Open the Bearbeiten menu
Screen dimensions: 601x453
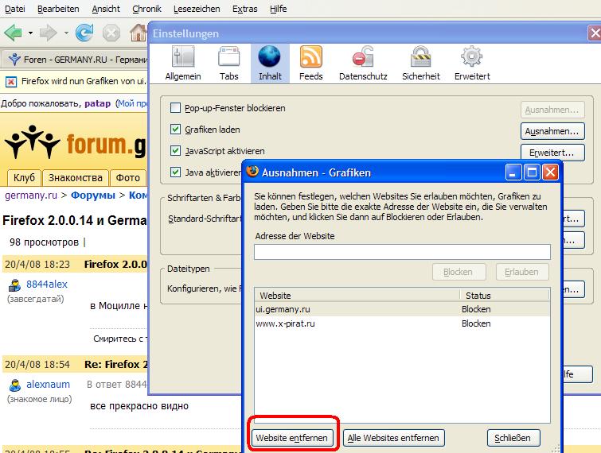tap(58, 9)
